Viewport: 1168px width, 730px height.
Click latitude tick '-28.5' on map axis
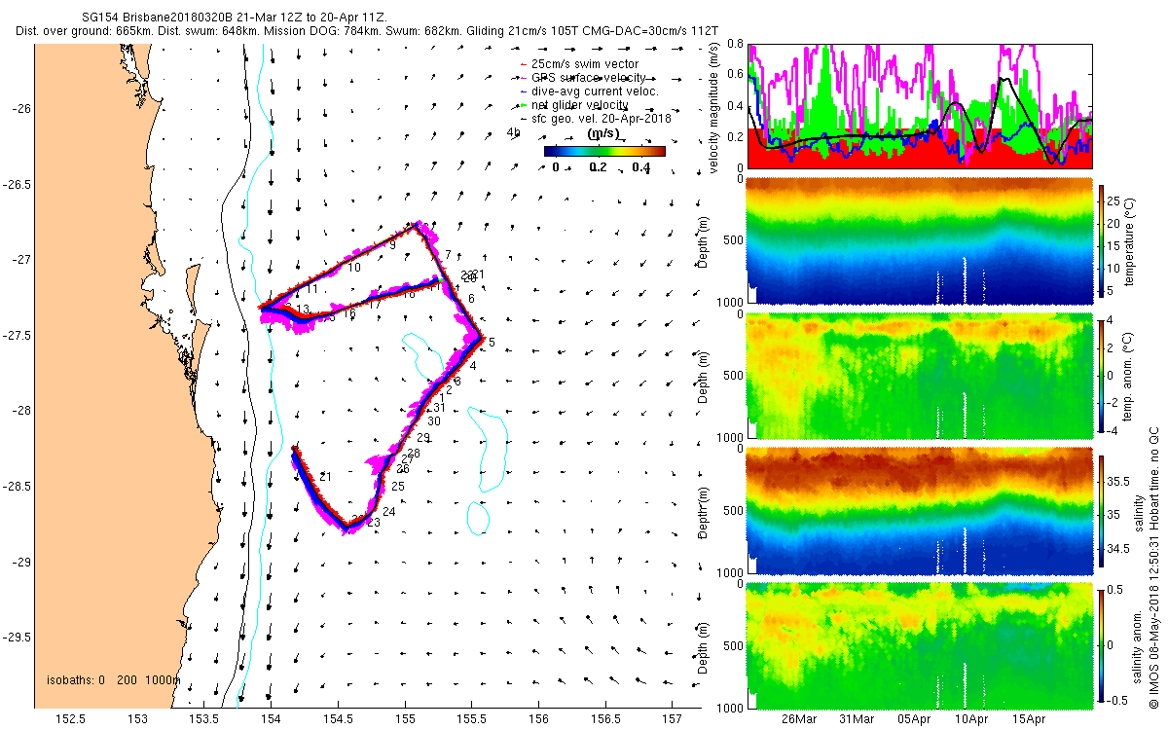pyautogui.click(x=16, y=486)
